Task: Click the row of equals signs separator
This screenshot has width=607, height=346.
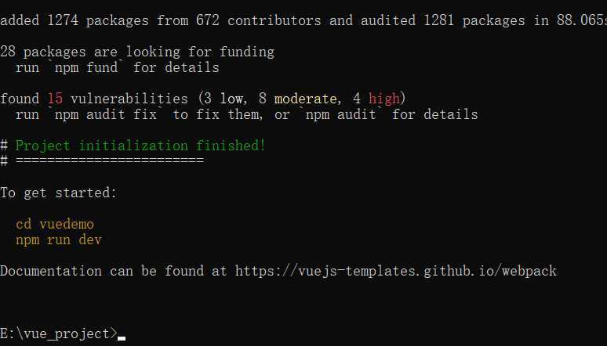Action: coord(110,160)
